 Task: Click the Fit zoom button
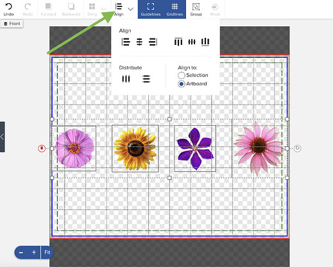click(47, 252)
